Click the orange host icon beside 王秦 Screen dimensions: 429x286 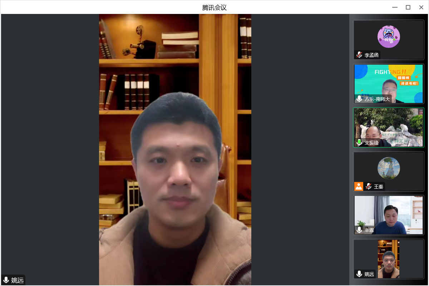[x=359, y=186]
